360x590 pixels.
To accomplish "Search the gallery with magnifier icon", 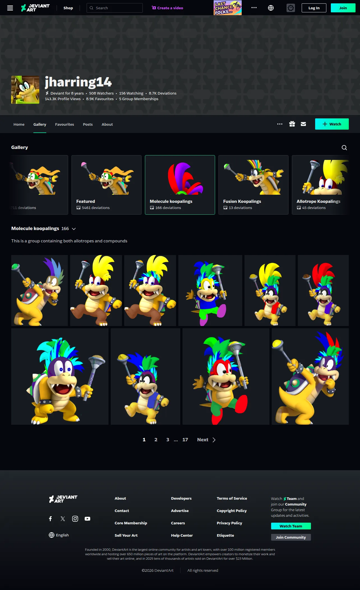I will coord(344,148).
